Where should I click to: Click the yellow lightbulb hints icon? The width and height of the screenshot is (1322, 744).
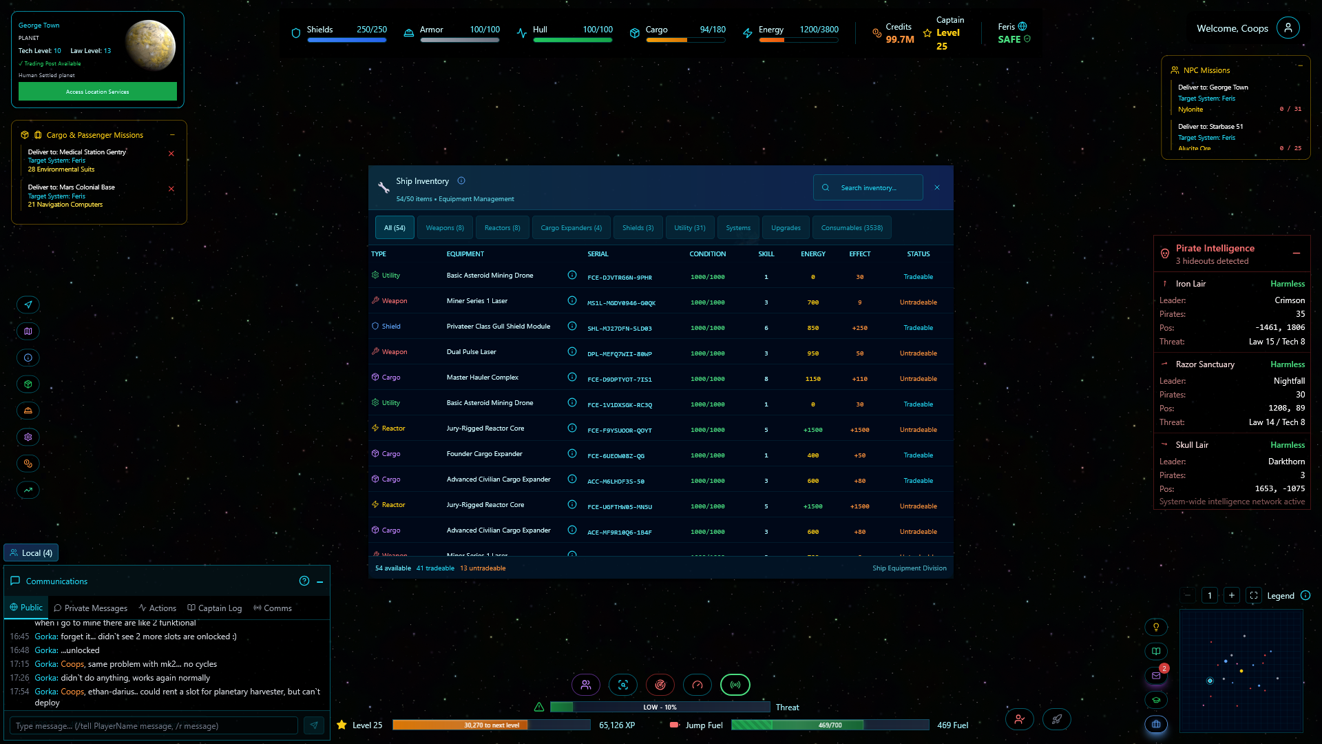pyautogui.click(x=1156, y=627)
